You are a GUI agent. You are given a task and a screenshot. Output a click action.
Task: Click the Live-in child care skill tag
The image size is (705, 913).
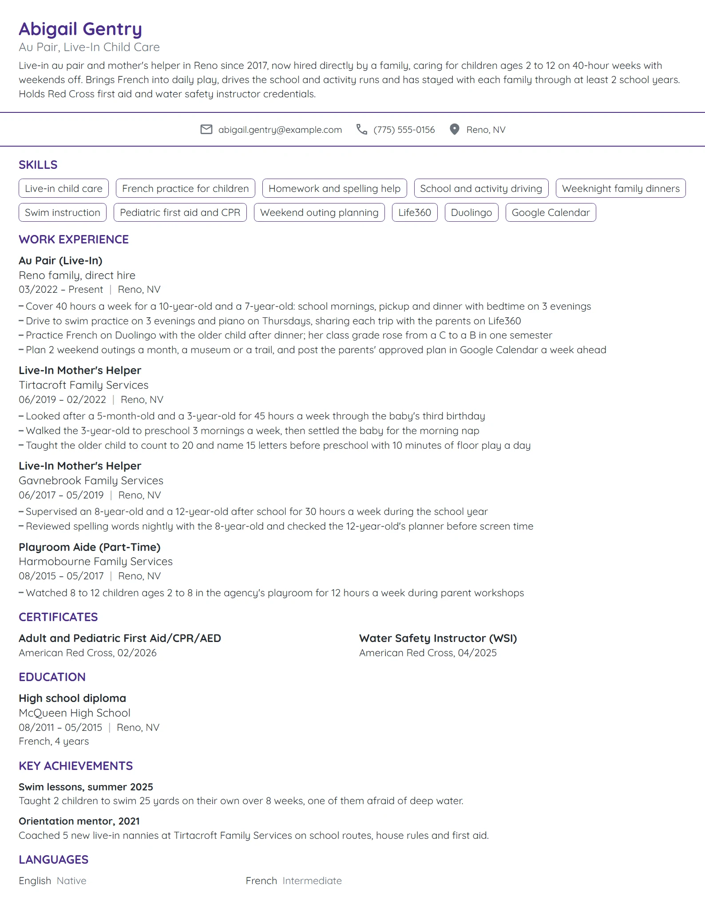click(63, 188)
